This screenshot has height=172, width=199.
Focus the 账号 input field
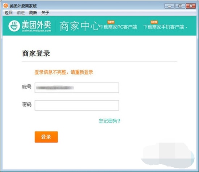[x=77, y=88]
